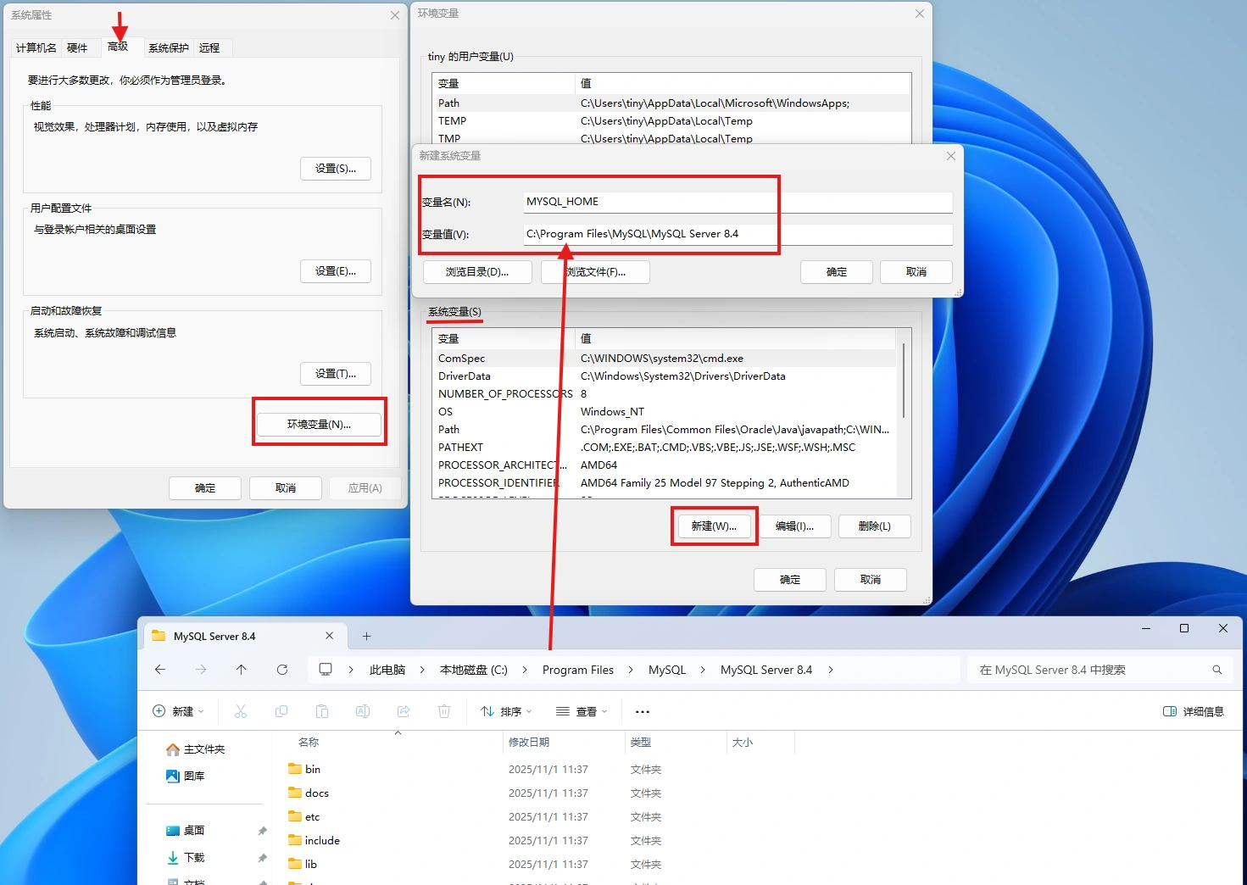Click the Paste icon in Explorer toolbar

click(322, 711)
